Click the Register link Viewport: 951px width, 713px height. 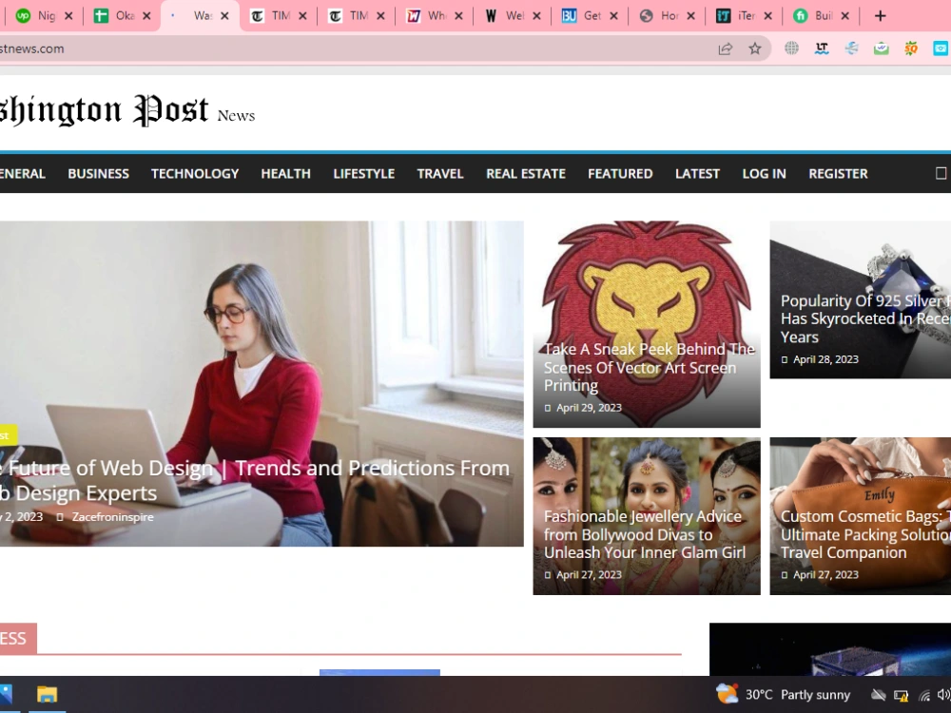coord(838,173)
